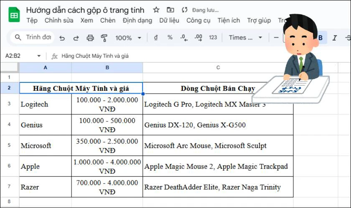Select the 'Microsoft Arc Mouse, Microsoft Sculpt' cell
This screenshot has width=351, height=208.
click(218, 146)
